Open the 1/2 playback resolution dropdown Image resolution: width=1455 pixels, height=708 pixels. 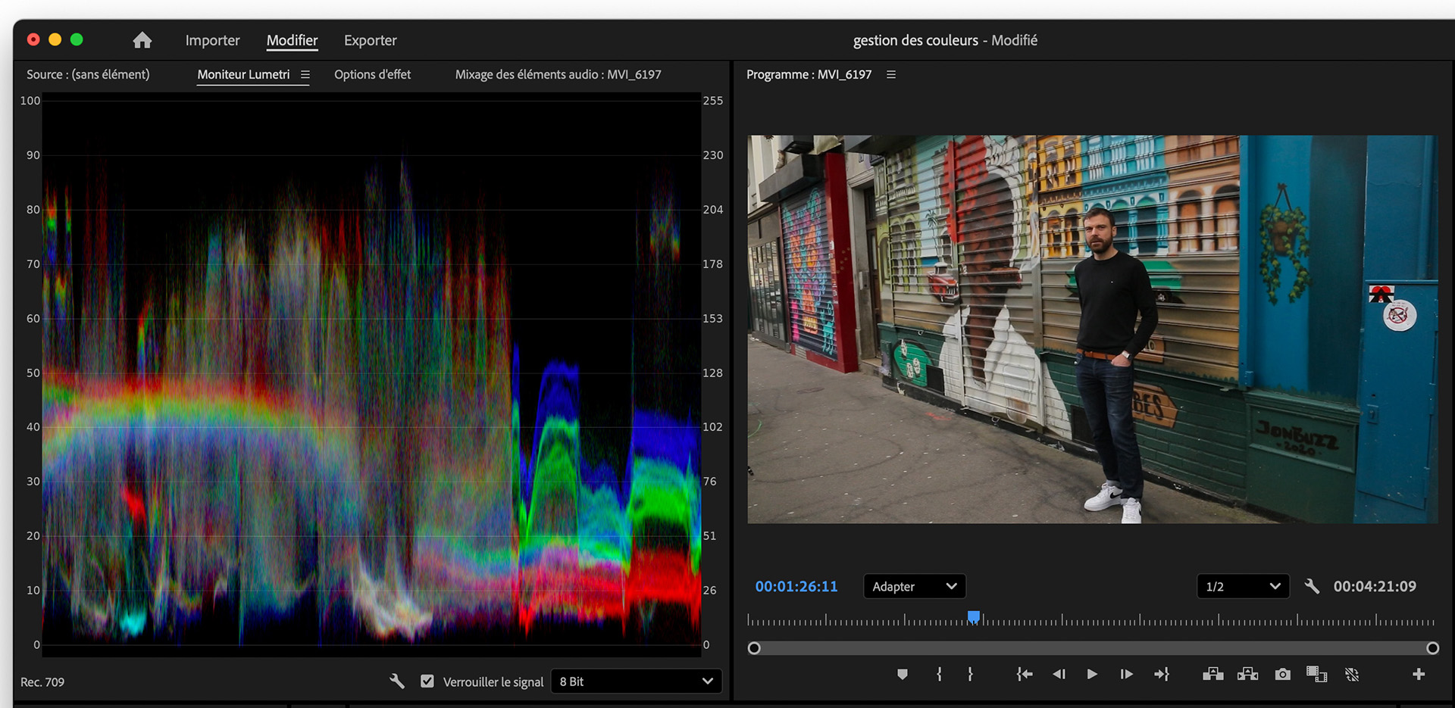[1242, 586]
